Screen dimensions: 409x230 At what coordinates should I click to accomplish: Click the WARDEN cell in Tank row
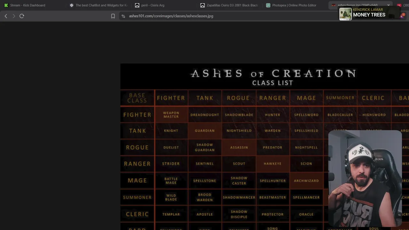[x=273, y=131]
